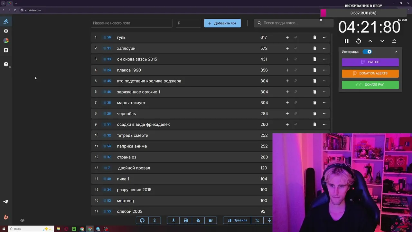The width and height of the screenshot is (412, 232).
Task: Decrease timer with the down chevron
Action: 382,41
